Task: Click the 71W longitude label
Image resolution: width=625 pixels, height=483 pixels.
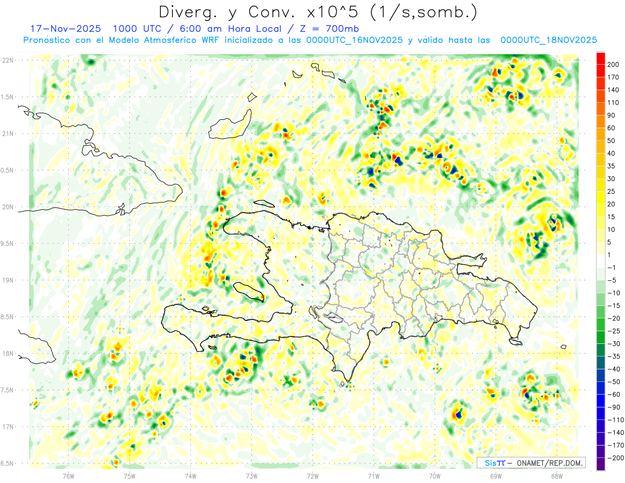Action: [x=373, y=475]
